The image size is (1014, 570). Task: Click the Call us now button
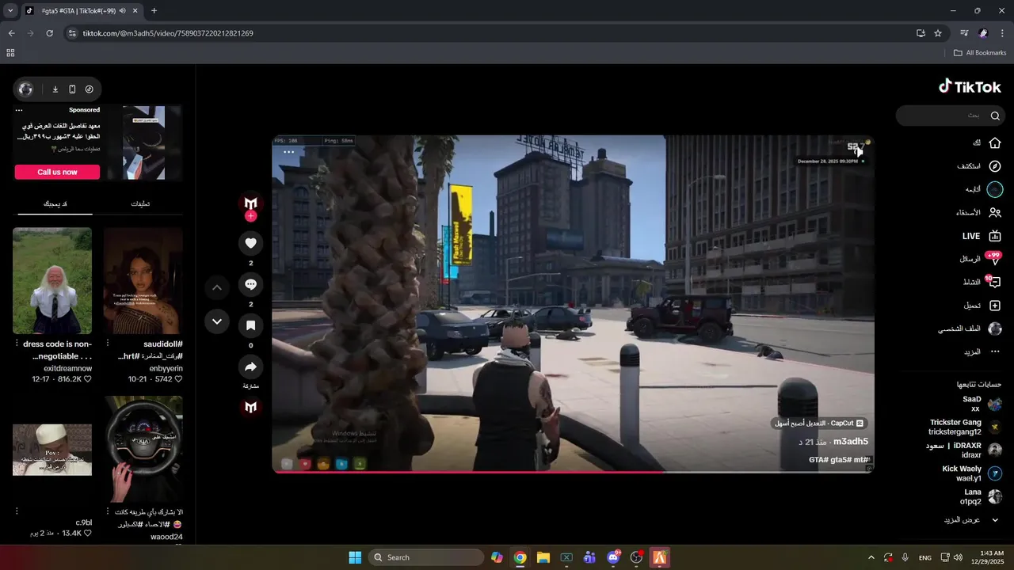[57, 172]
